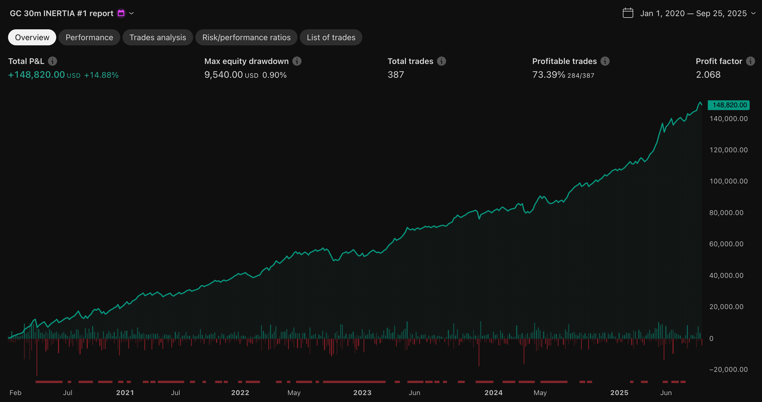Image resolution: width=762 pixels, height=402 pixels.
Task: Click the 100,000.00 label on the value axis
Action: click(x=728, y=181)
